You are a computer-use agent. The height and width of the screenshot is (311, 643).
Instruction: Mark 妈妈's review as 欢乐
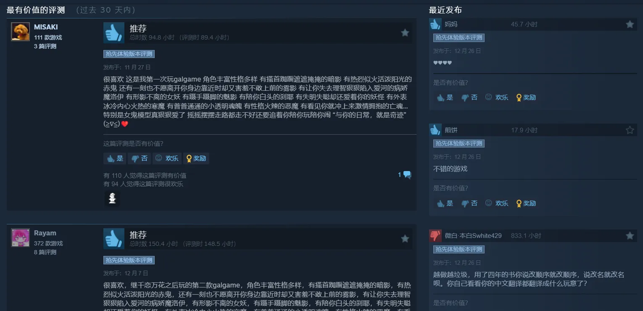point(496,97)
